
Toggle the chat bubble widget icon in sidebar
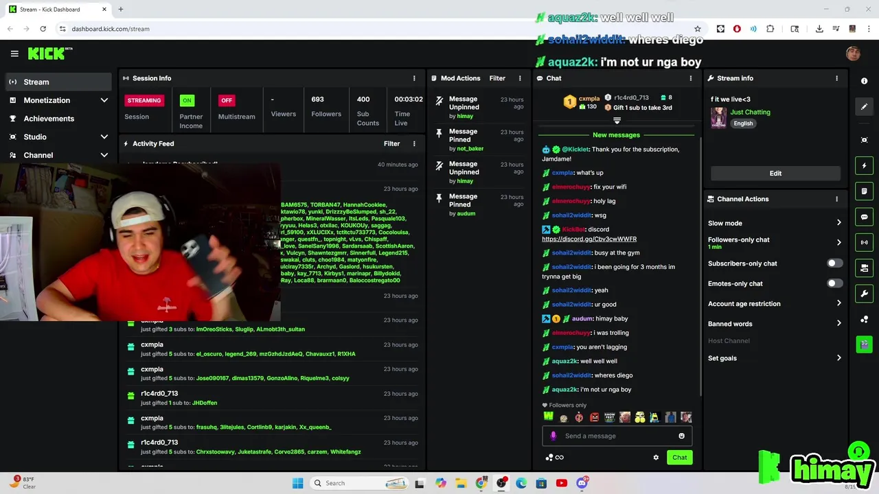click(x=864, y=217)
